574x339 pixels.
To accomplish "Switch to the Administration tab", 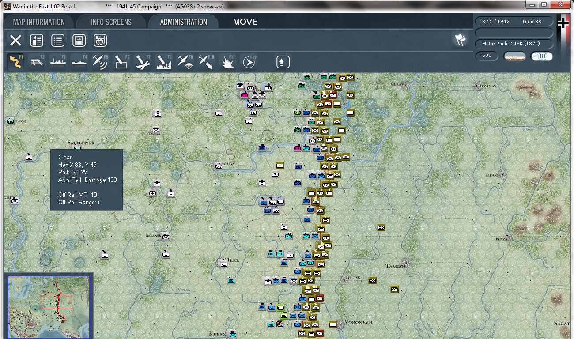I will tap(184, 22).
